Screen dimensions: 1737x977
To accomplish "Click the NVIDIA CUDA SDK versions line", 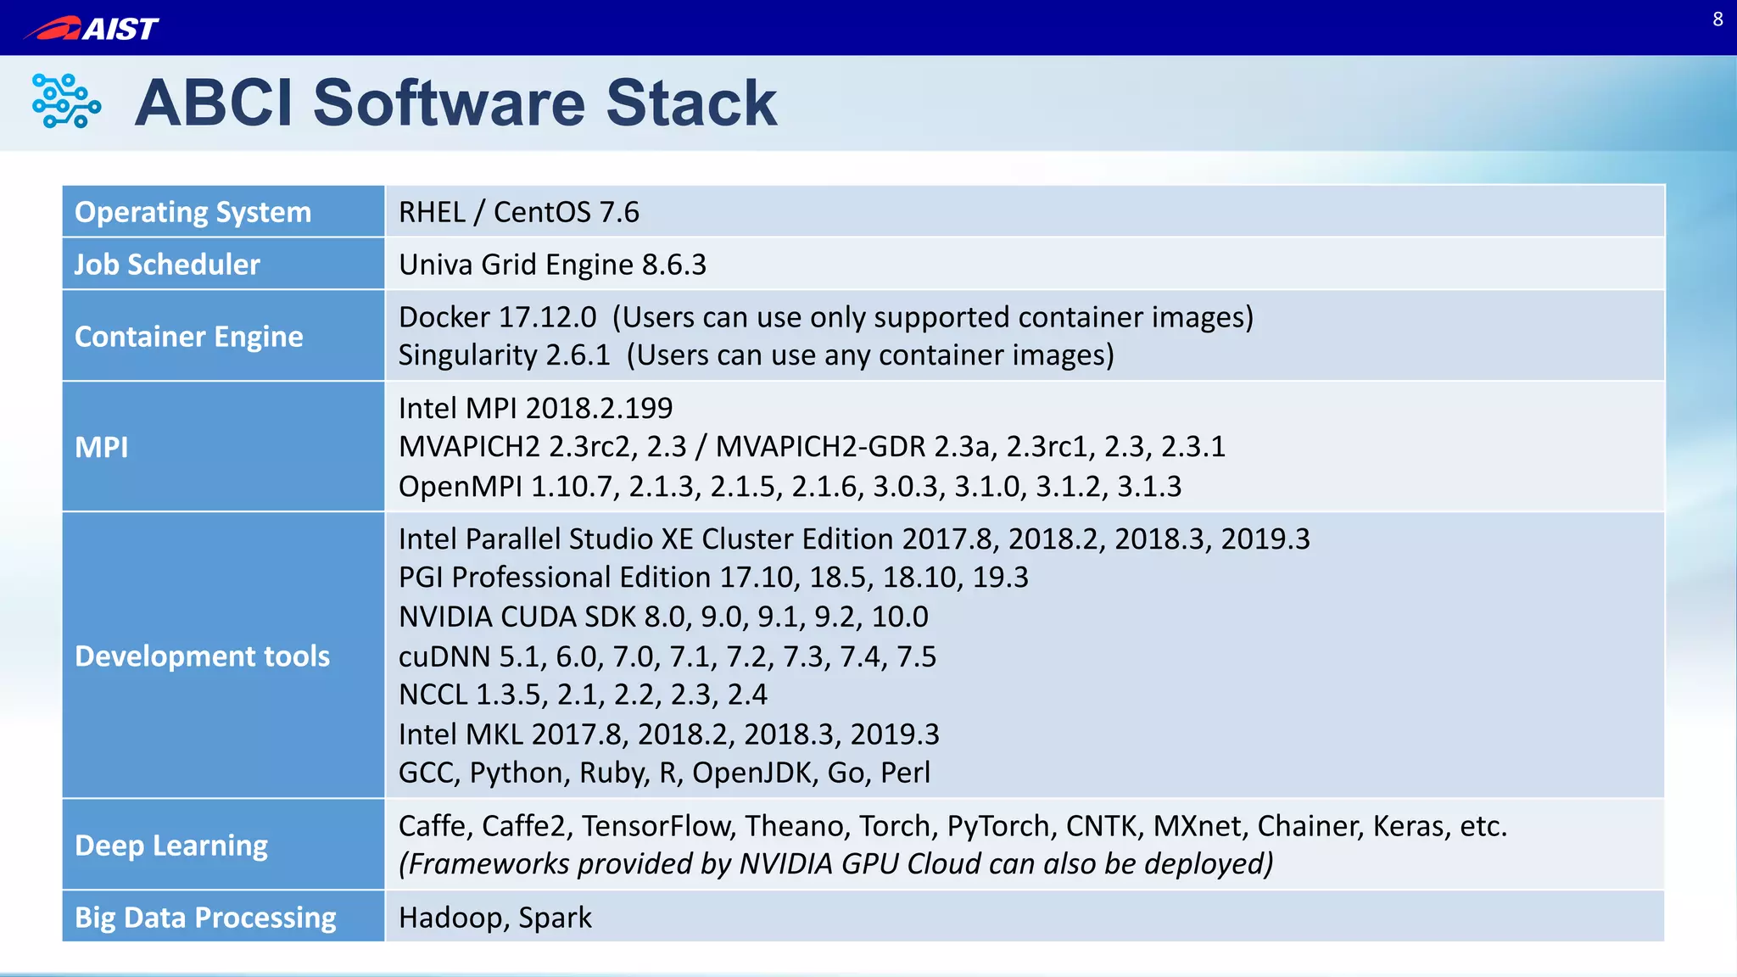I will pyautogui.click(x=663, y=617).
